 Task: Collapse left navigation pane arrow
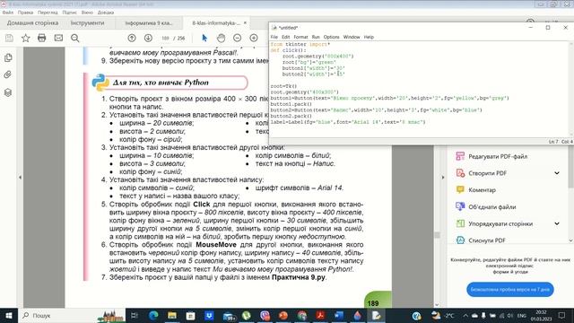tap(20, 178)
